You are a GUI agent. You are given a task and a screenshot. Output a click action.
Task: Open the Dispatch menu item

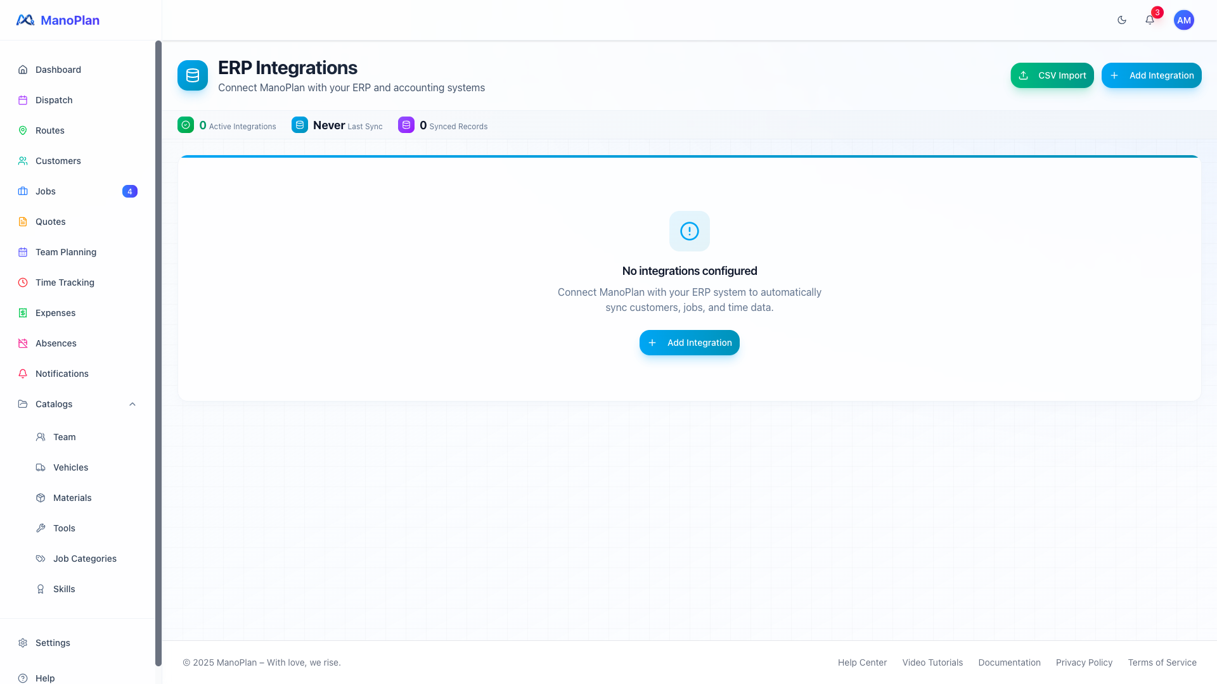[54, 100]
